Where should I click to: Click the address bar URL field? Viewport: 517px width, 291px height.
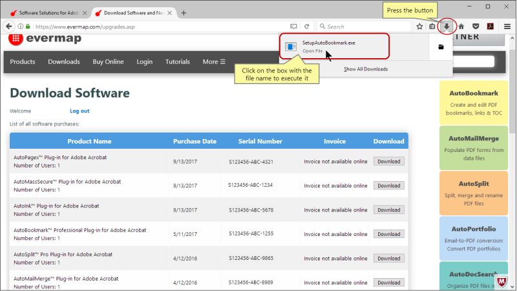pyautogui.click(x=158, y=27)
